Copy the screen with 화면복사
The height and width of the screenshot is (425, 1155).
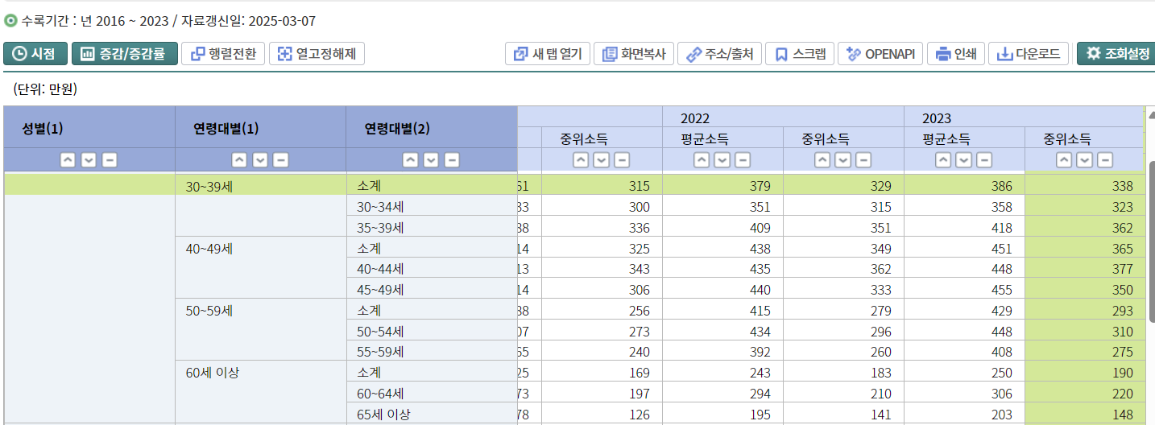pyautogui.click(x=634, y=54)
